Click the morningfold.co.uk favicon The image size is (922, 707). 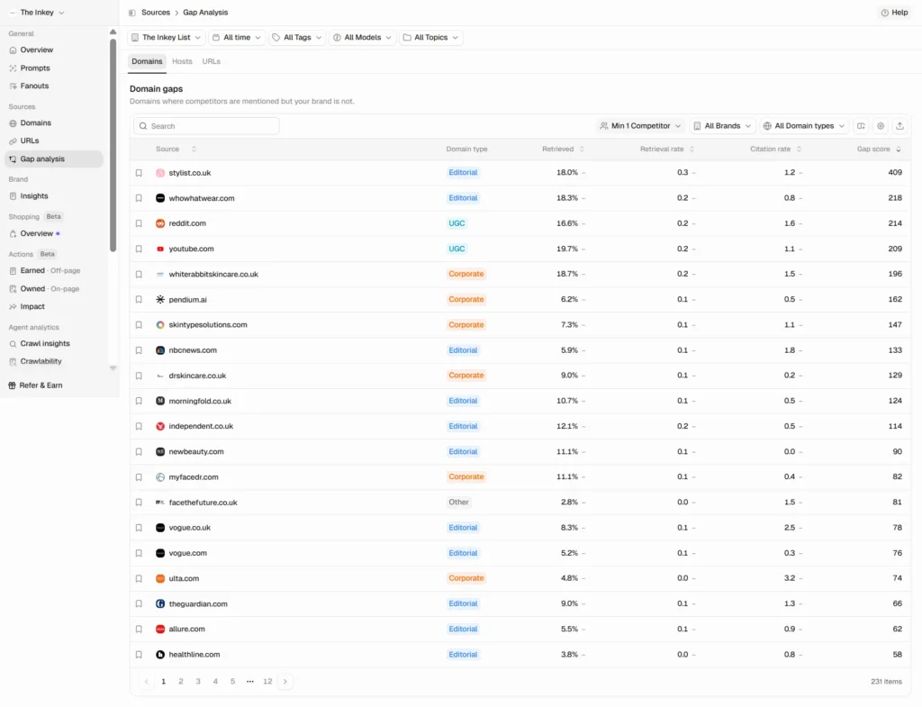[x=160, y=401]
